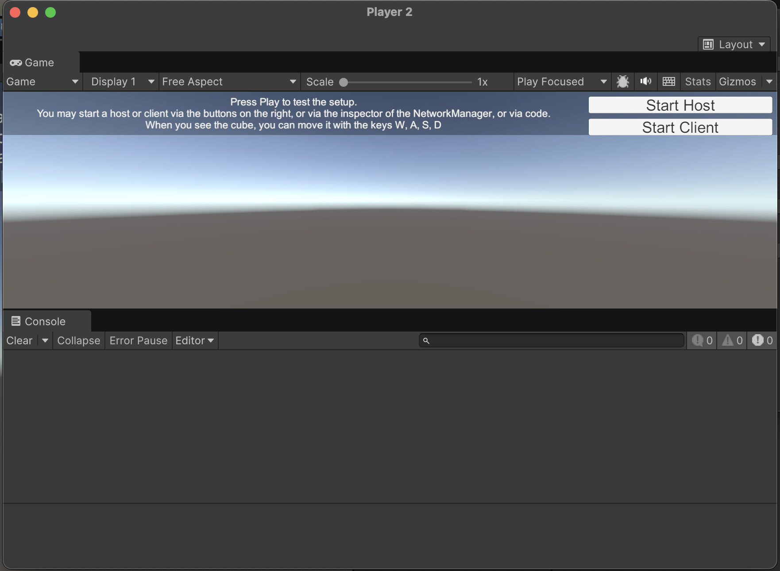Open the Free Aspect dropdown

(228, 81)
